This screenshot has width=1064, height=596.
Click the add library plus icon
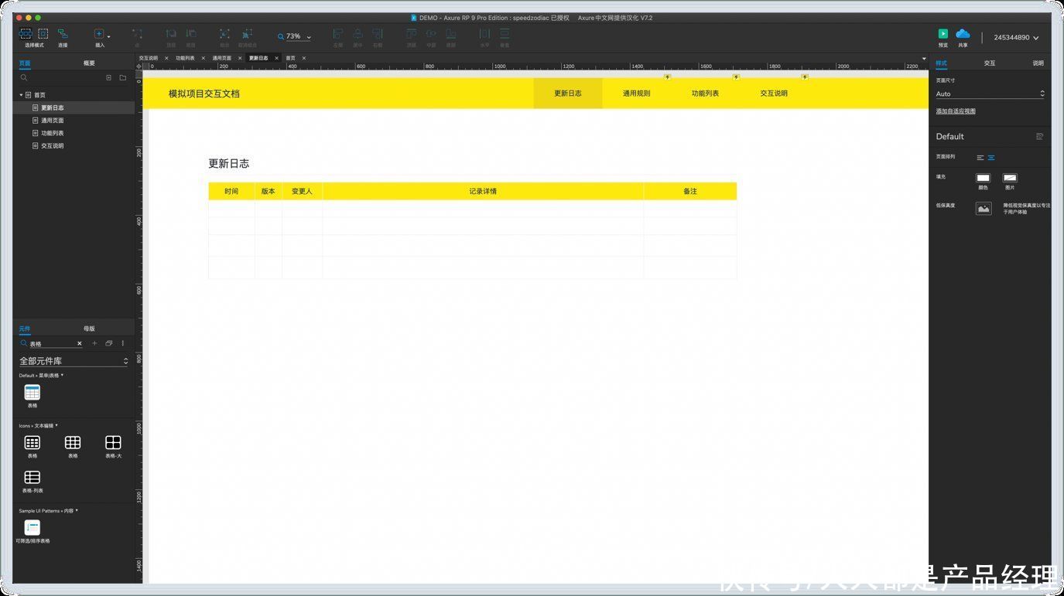pos(94,343)
